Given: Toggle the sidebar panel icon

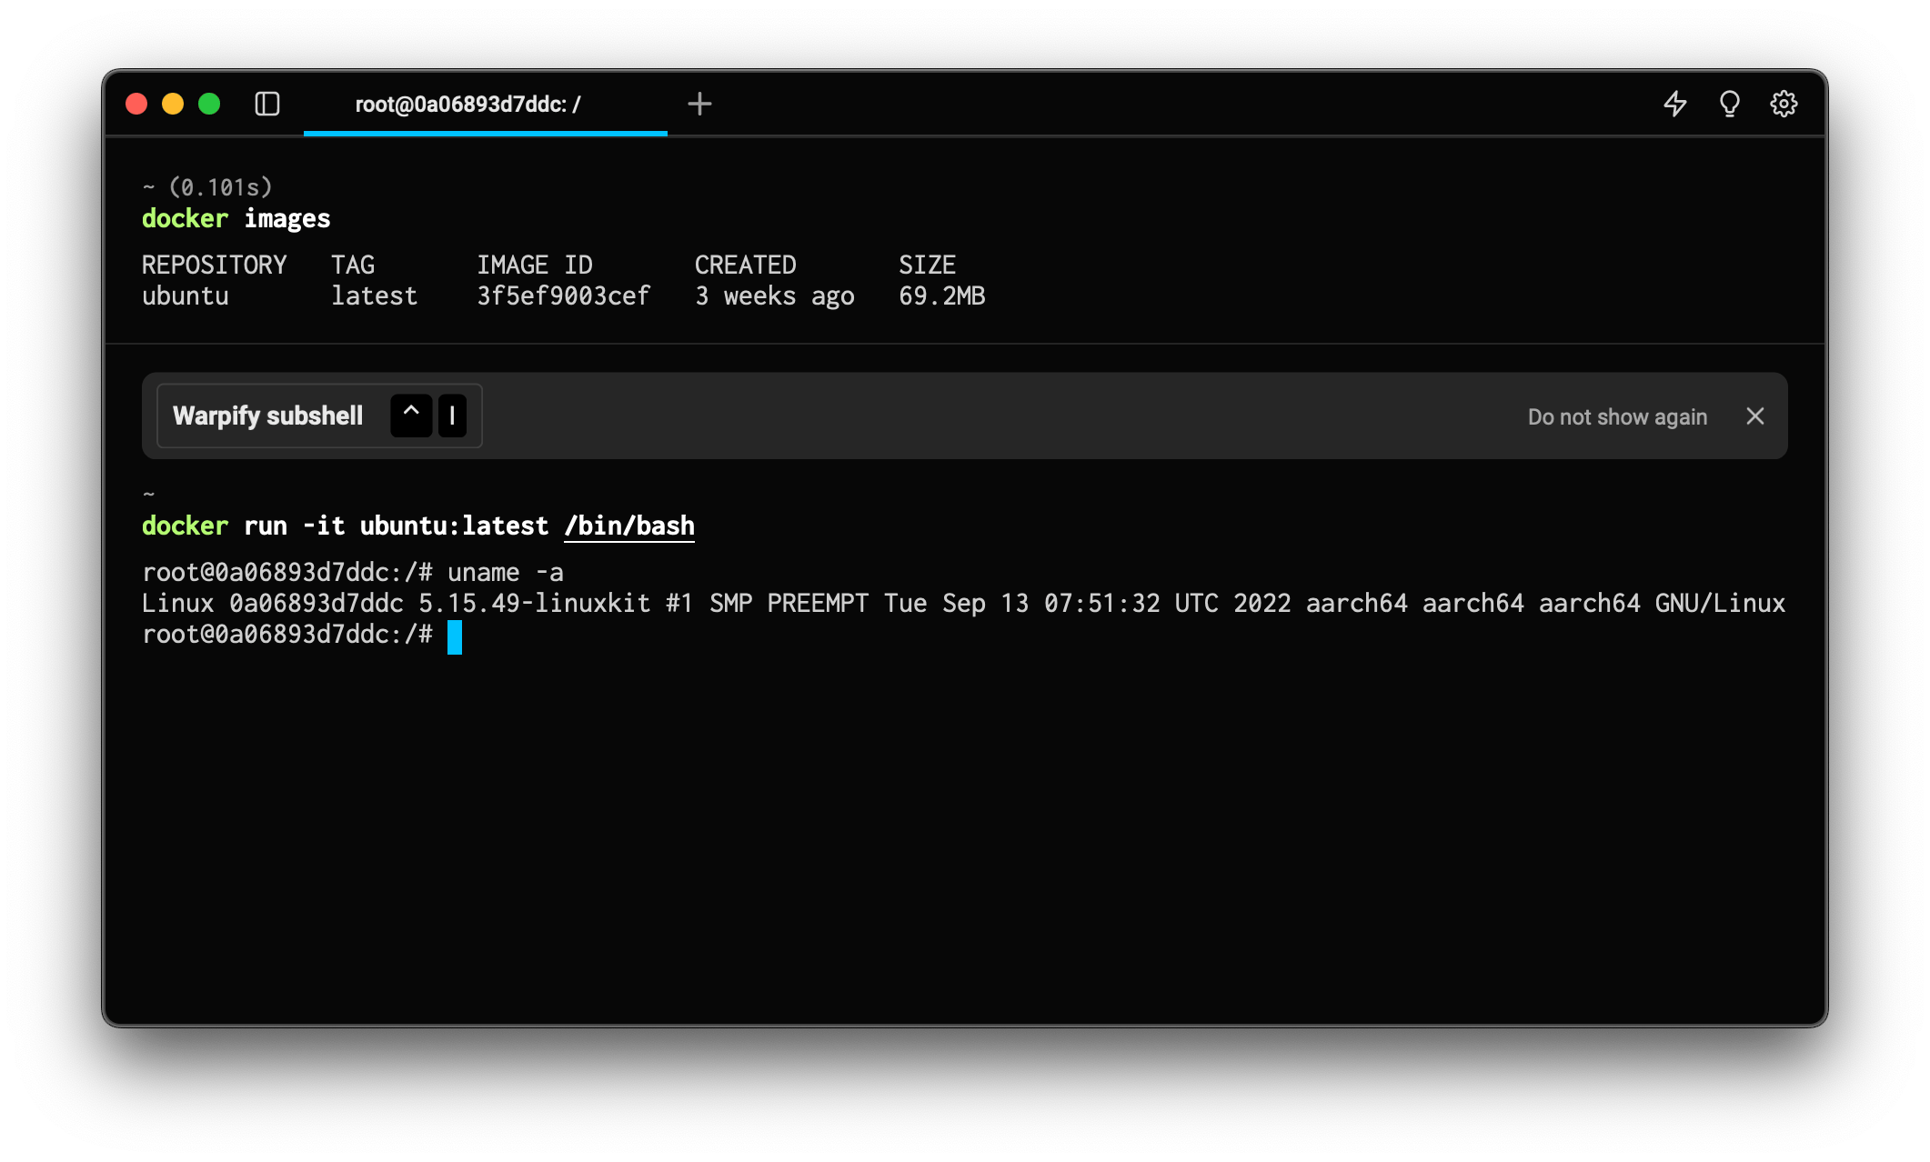Looking at the screenshot, I should coord(267,104).
